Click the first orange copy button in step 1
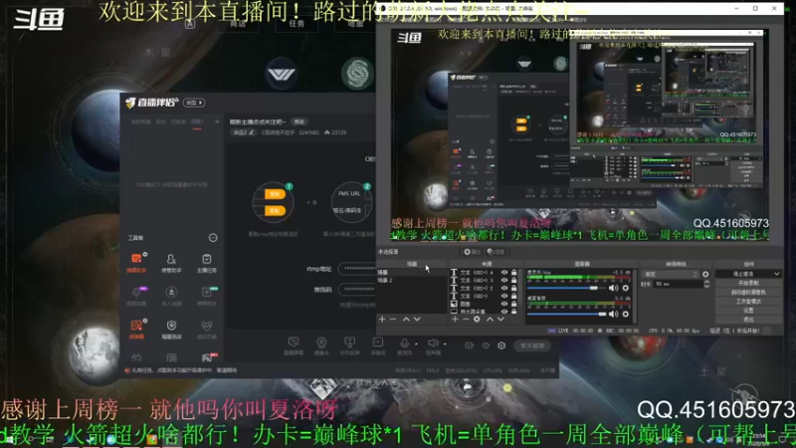The height and width of the screenshot is (448, 796). point(275,194)
